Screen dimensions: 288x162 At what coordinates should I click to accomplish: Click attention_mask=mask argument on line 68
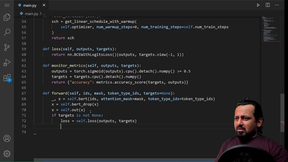[x=122, y=99]
